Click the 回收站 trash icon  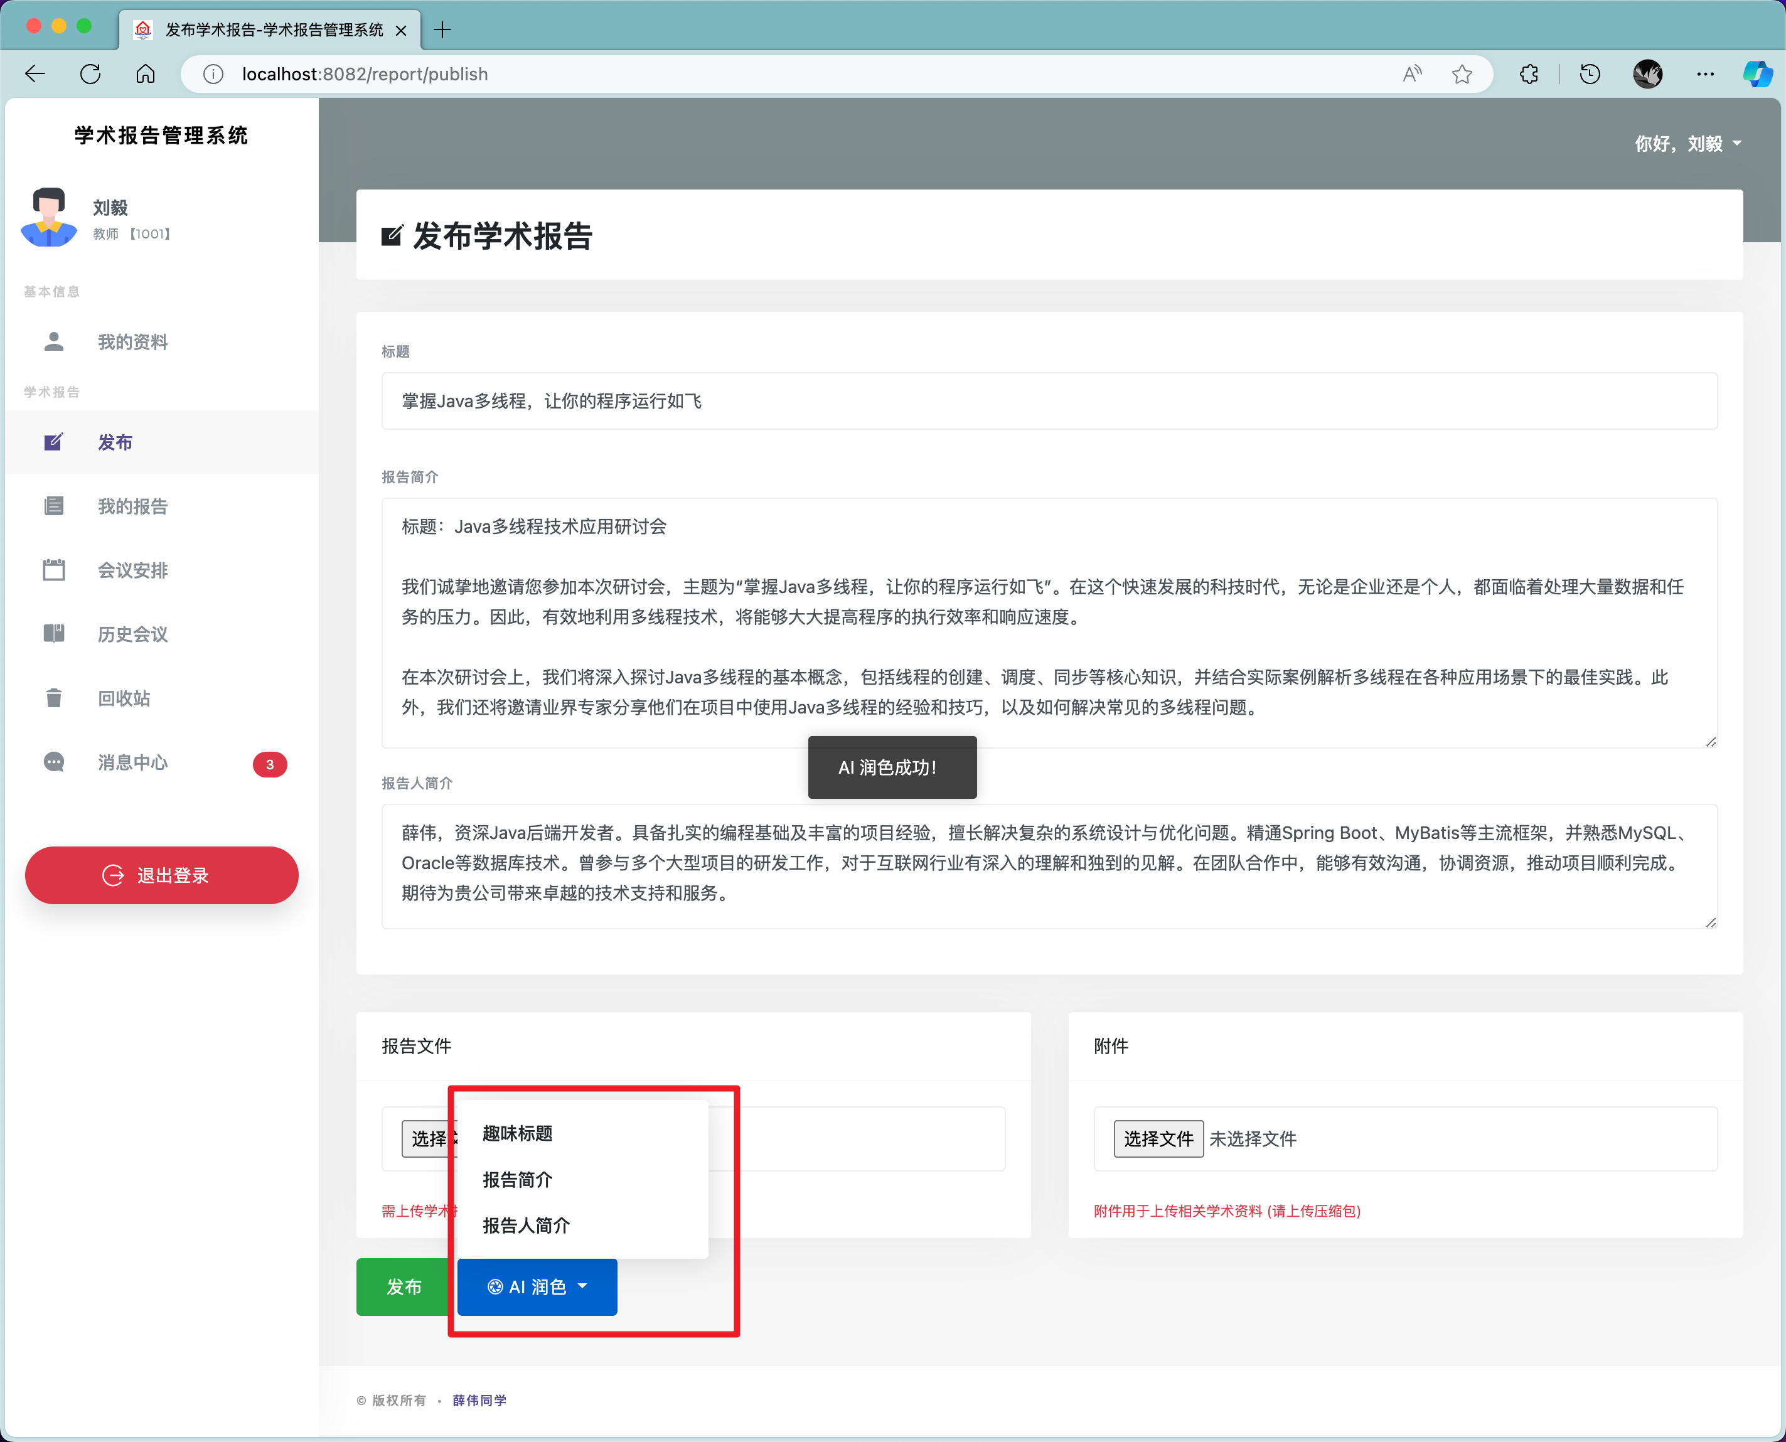53,698
